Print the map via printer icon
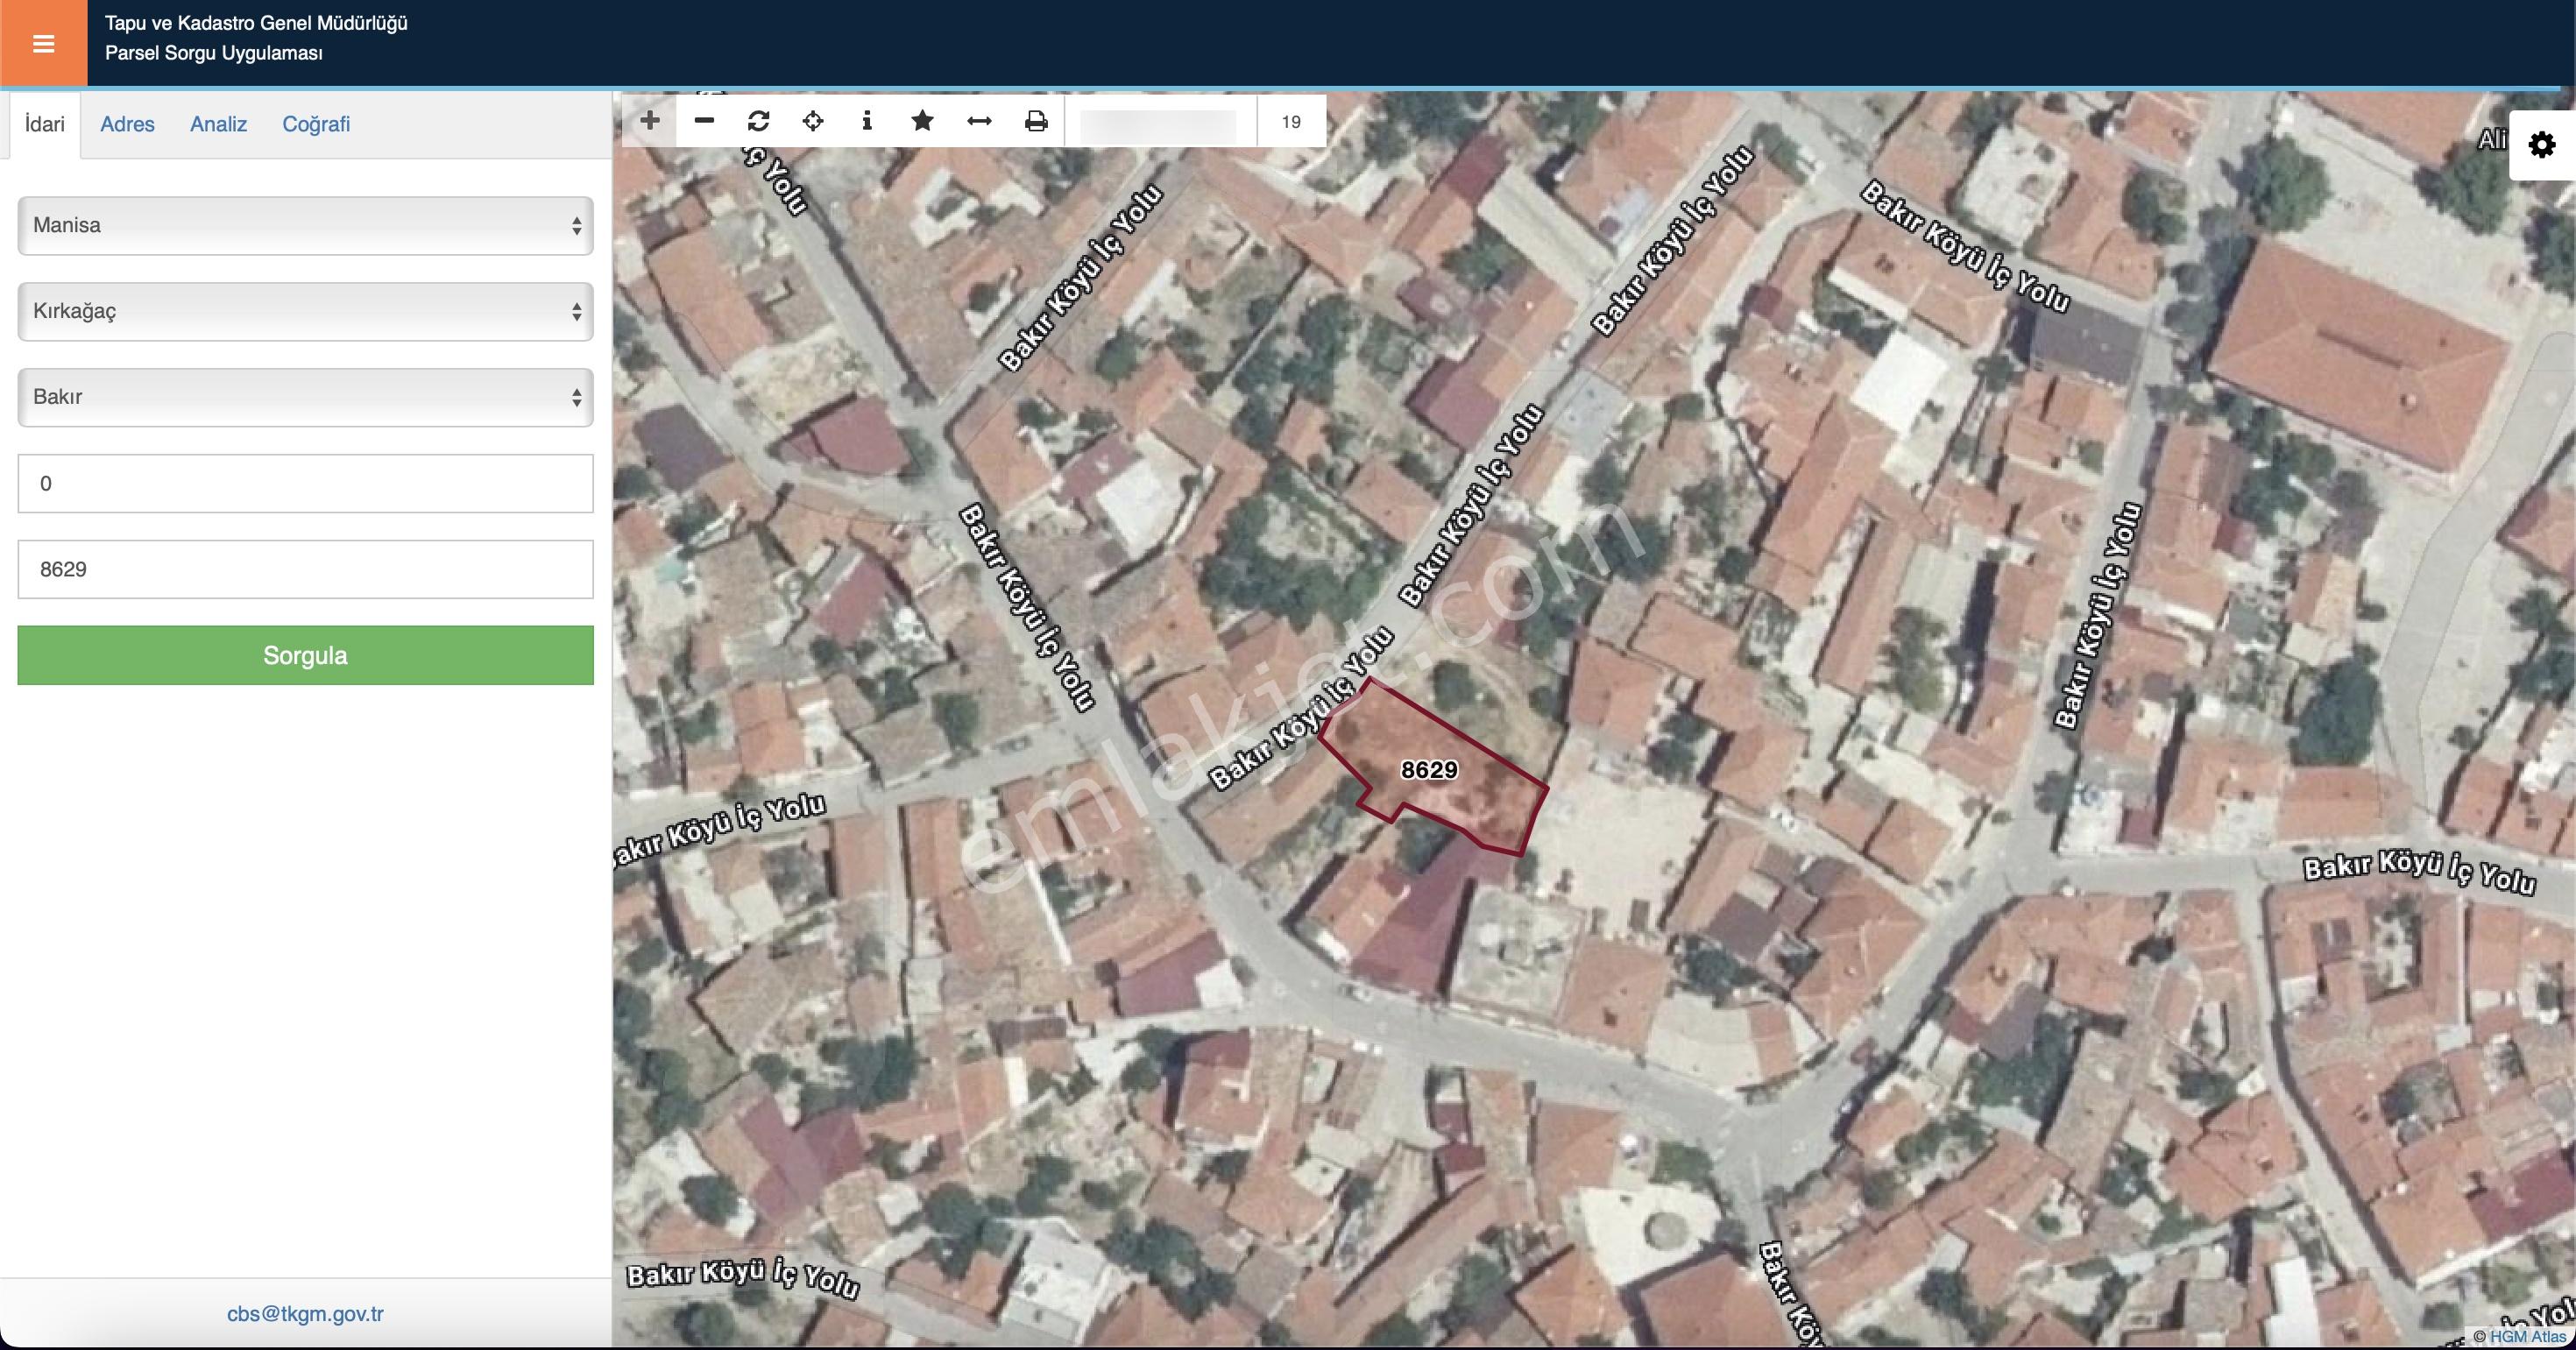Screen dimensions: 2576x1350 pyautogui.click(x=1036, y=121)
